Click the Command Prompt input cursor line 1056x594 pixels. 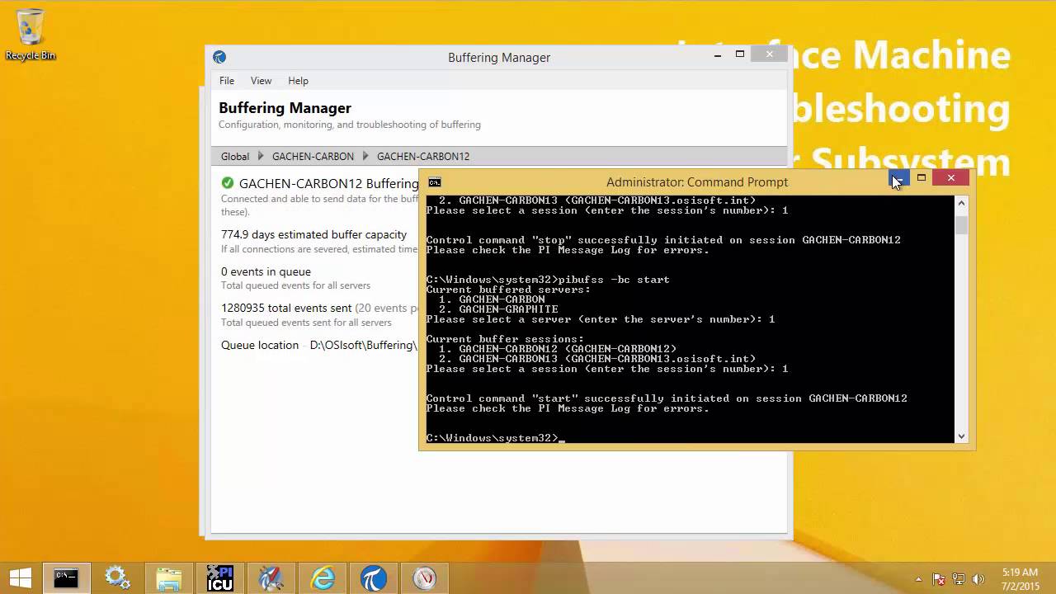495,438
